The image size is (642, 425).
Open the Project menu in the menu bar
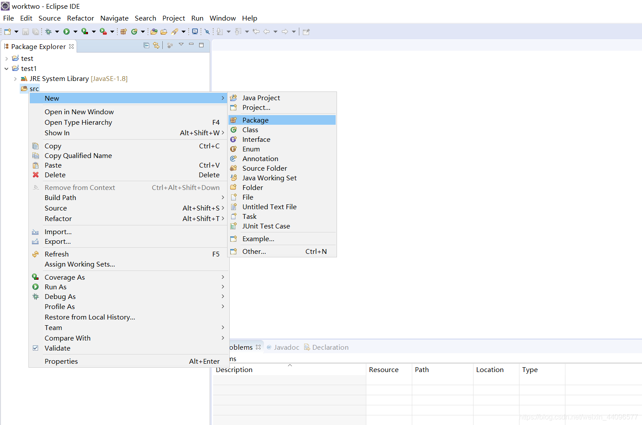(174, 18)
